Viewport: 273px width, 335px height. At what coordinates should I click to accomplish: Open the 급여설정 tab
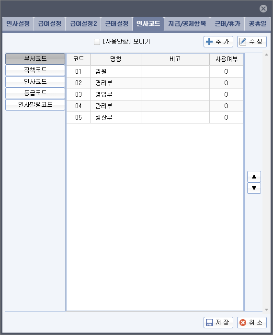[x=50, y=24]
